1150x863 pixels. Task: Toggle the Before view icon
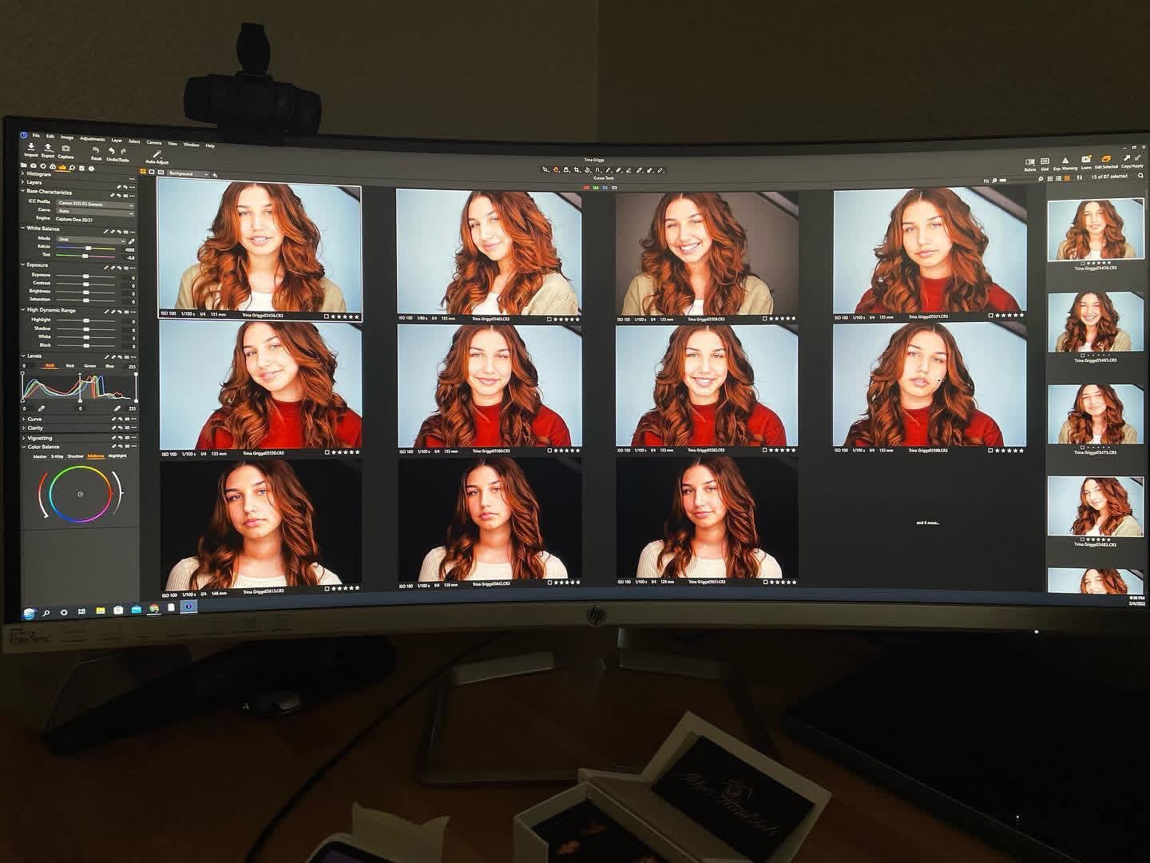pyautogui.click(x=1030, y=162)
